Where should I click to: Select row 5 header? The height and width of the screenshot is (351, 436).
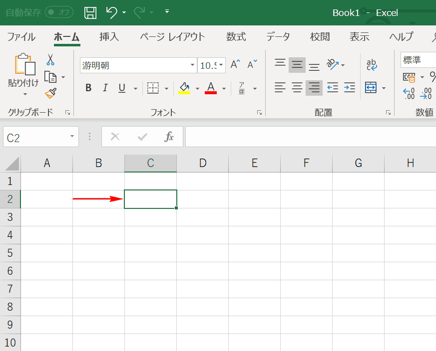click(10, 253)
